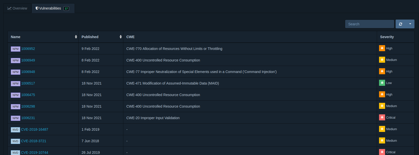
Task: Open vulnerability 1006948 link
Action: (x=28, y=72)
